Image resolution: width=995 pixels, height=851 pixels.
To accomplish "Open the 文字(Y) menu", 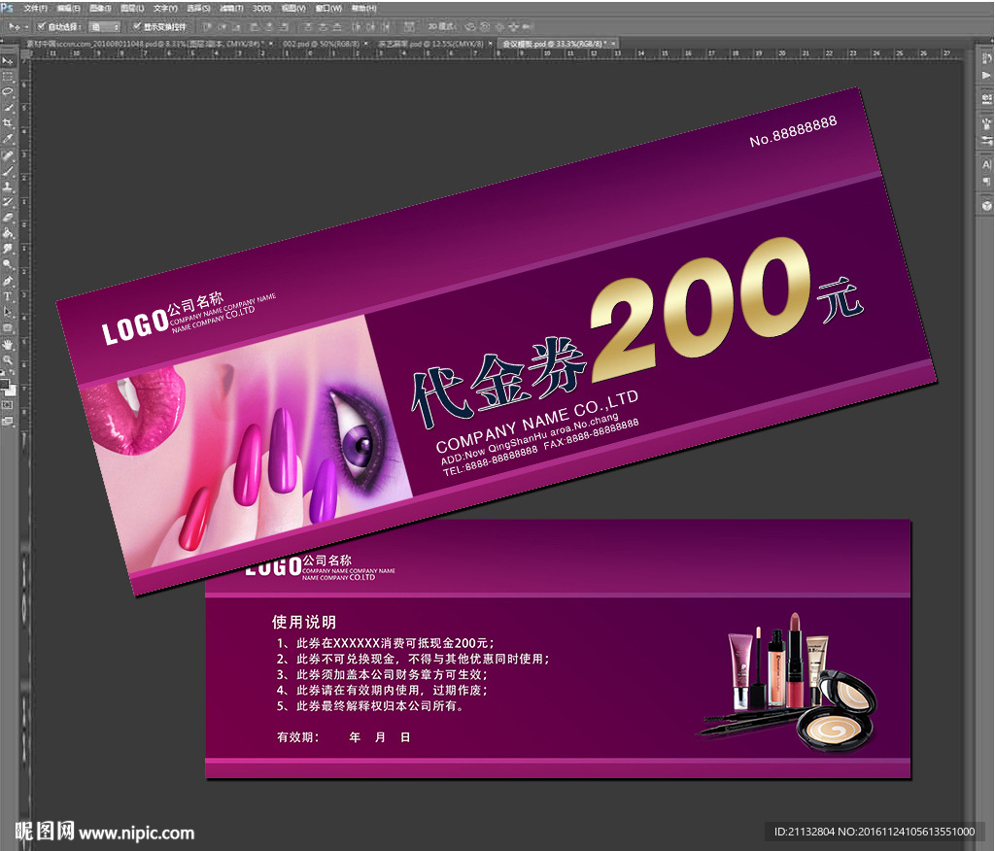I will tap(165, 8).
